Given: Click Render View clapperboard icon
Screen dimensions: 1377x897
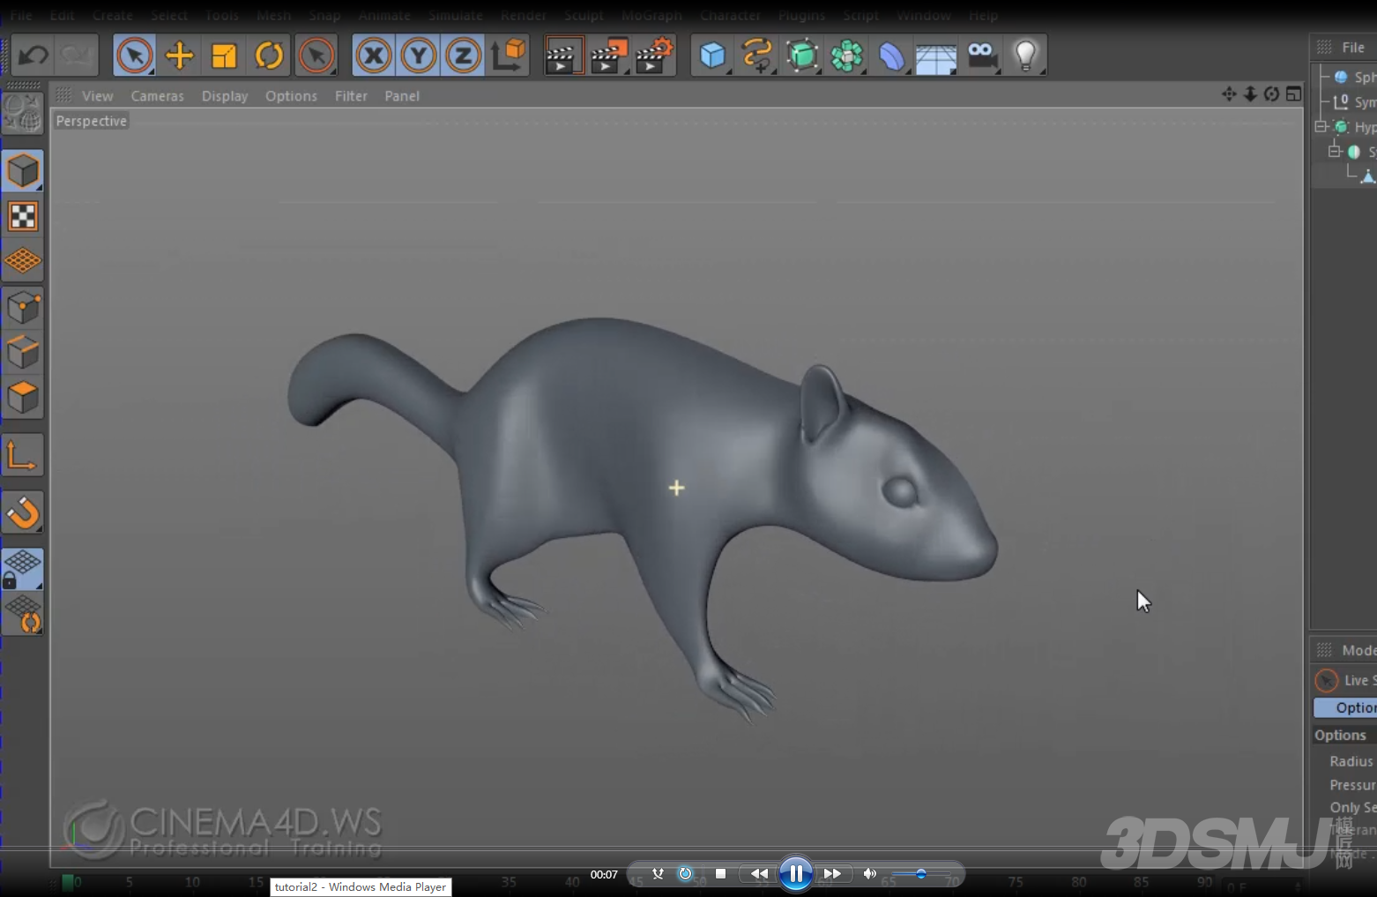Looking at the screenshot, I should coord(562,56).
